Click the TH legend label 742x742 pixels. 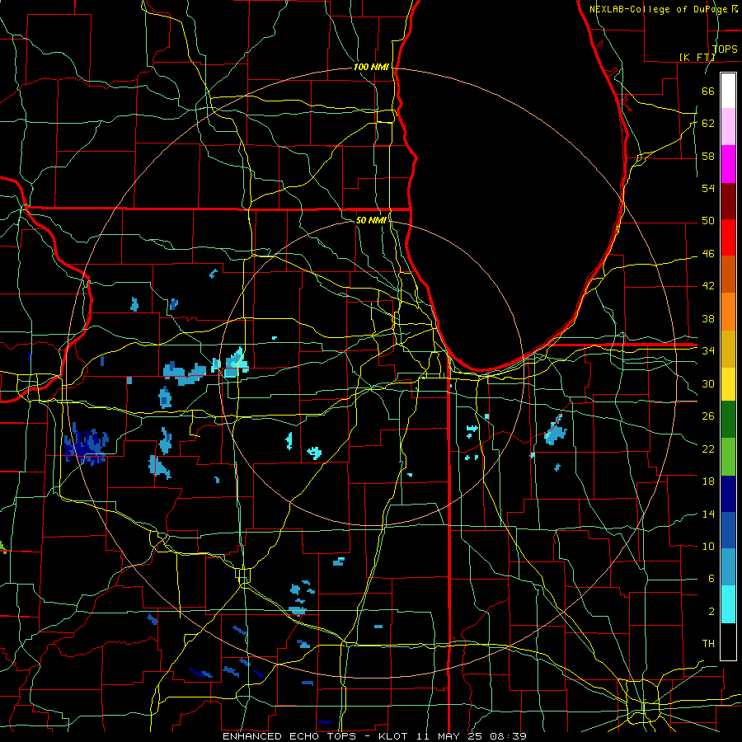708,644
